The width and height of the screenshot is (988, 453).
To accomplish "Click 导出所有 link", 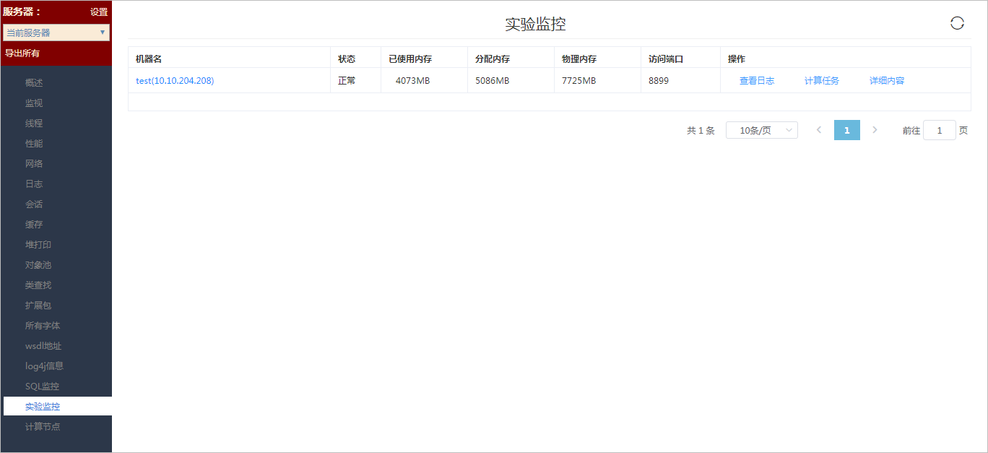I will (x=22, y=53).
